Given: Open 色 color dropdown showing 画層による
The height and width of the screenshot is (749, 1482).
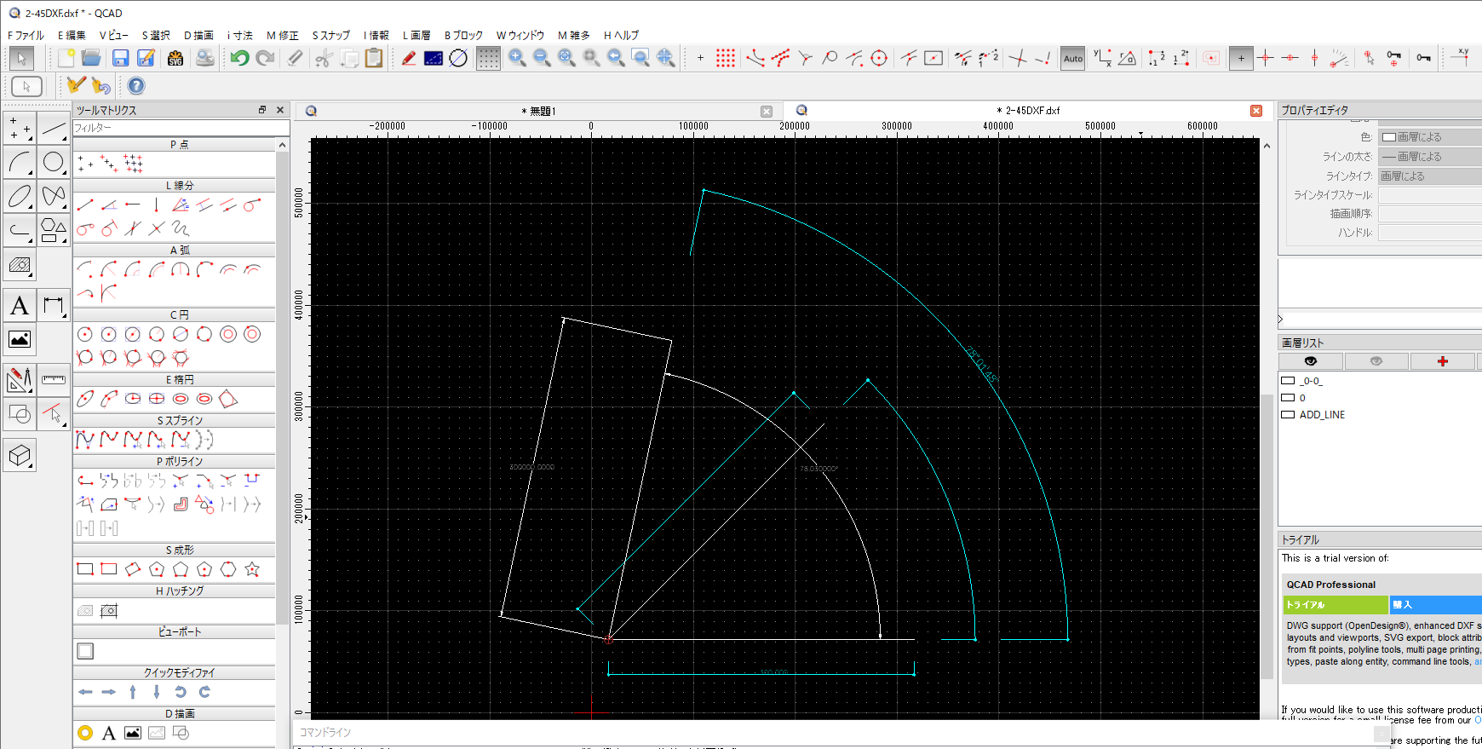Looking at the screenshot, I should (x=1430, y=137).
